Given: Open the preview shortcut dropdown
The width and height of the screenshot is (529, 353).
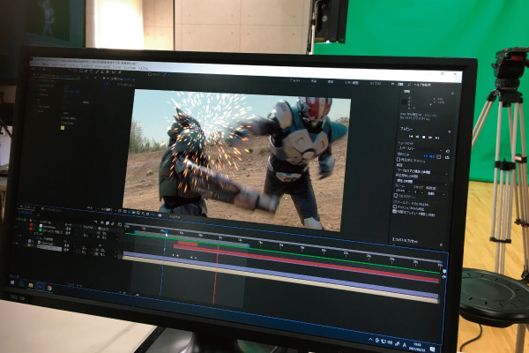Looking at the screenshot, I should click(x=421, y=149).
